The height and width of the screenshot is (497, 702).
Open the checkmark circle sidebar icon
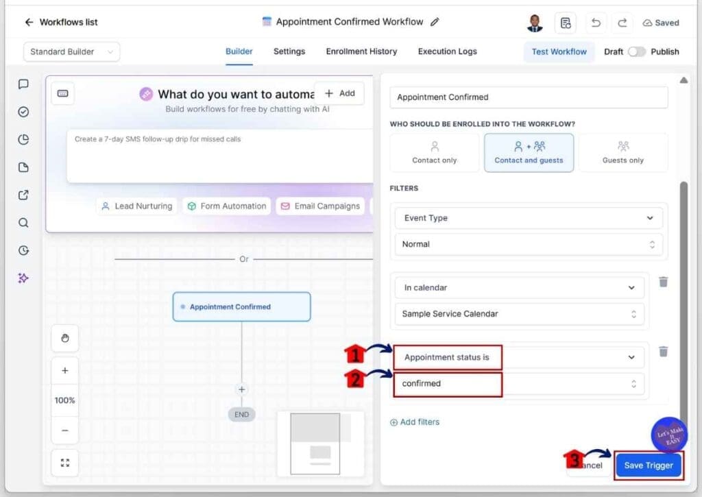point(23,112)
